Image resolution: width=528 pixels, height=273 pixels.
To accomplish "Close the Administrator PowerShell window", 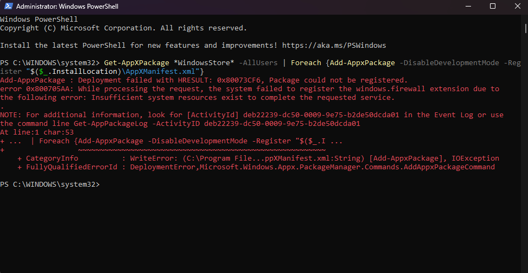I will coord(516,7).
